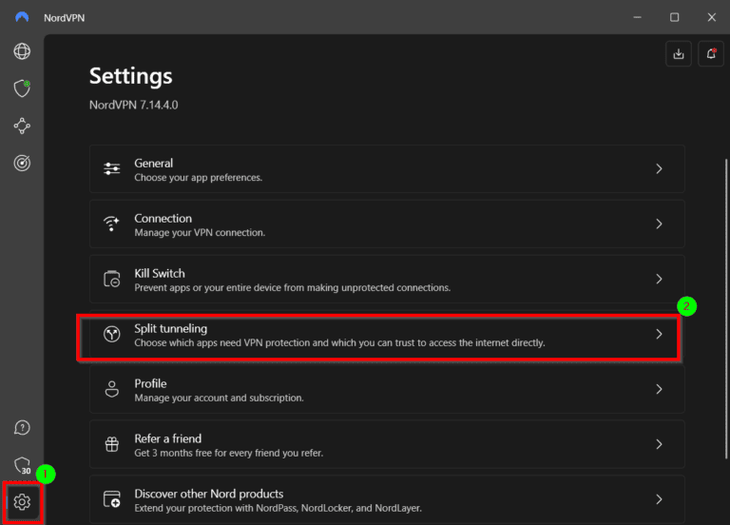Open Split tunneling settings
The height and width of the screenshot is (525, 730).
point(378,335)
